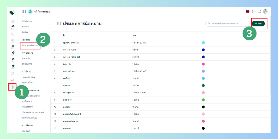Screen dimensions: 278x139
Task: Click the ชื่อ column header
Action: (x=64, y=35)
